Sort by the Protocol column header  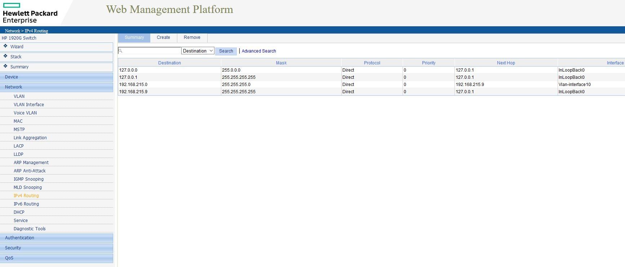pyautogui.click(x=372, y=63)
